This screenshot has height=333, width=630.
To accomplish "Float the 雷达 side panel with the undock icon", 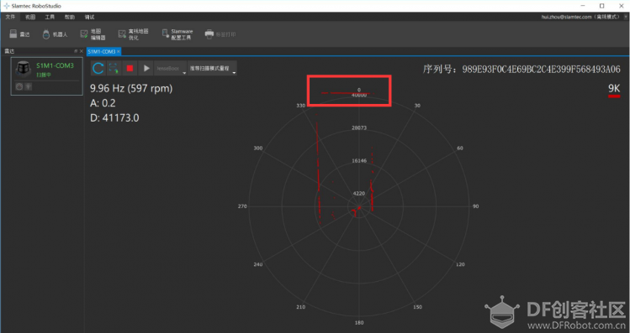I will 76,51.
